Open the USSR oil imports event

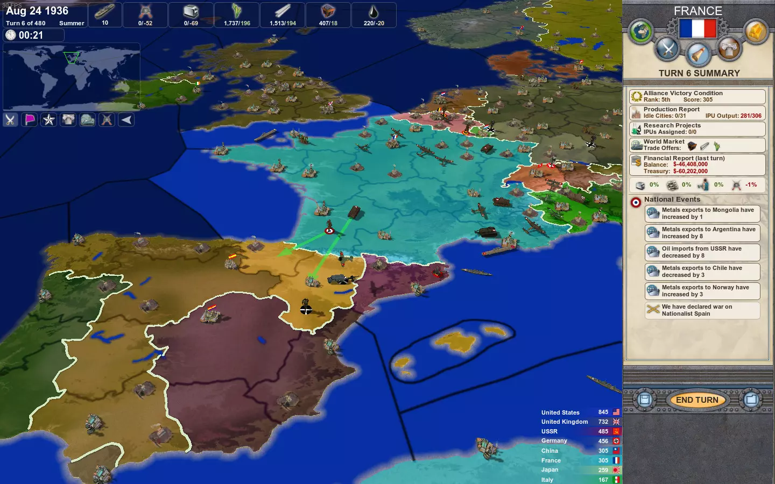(x=702, y=252)
